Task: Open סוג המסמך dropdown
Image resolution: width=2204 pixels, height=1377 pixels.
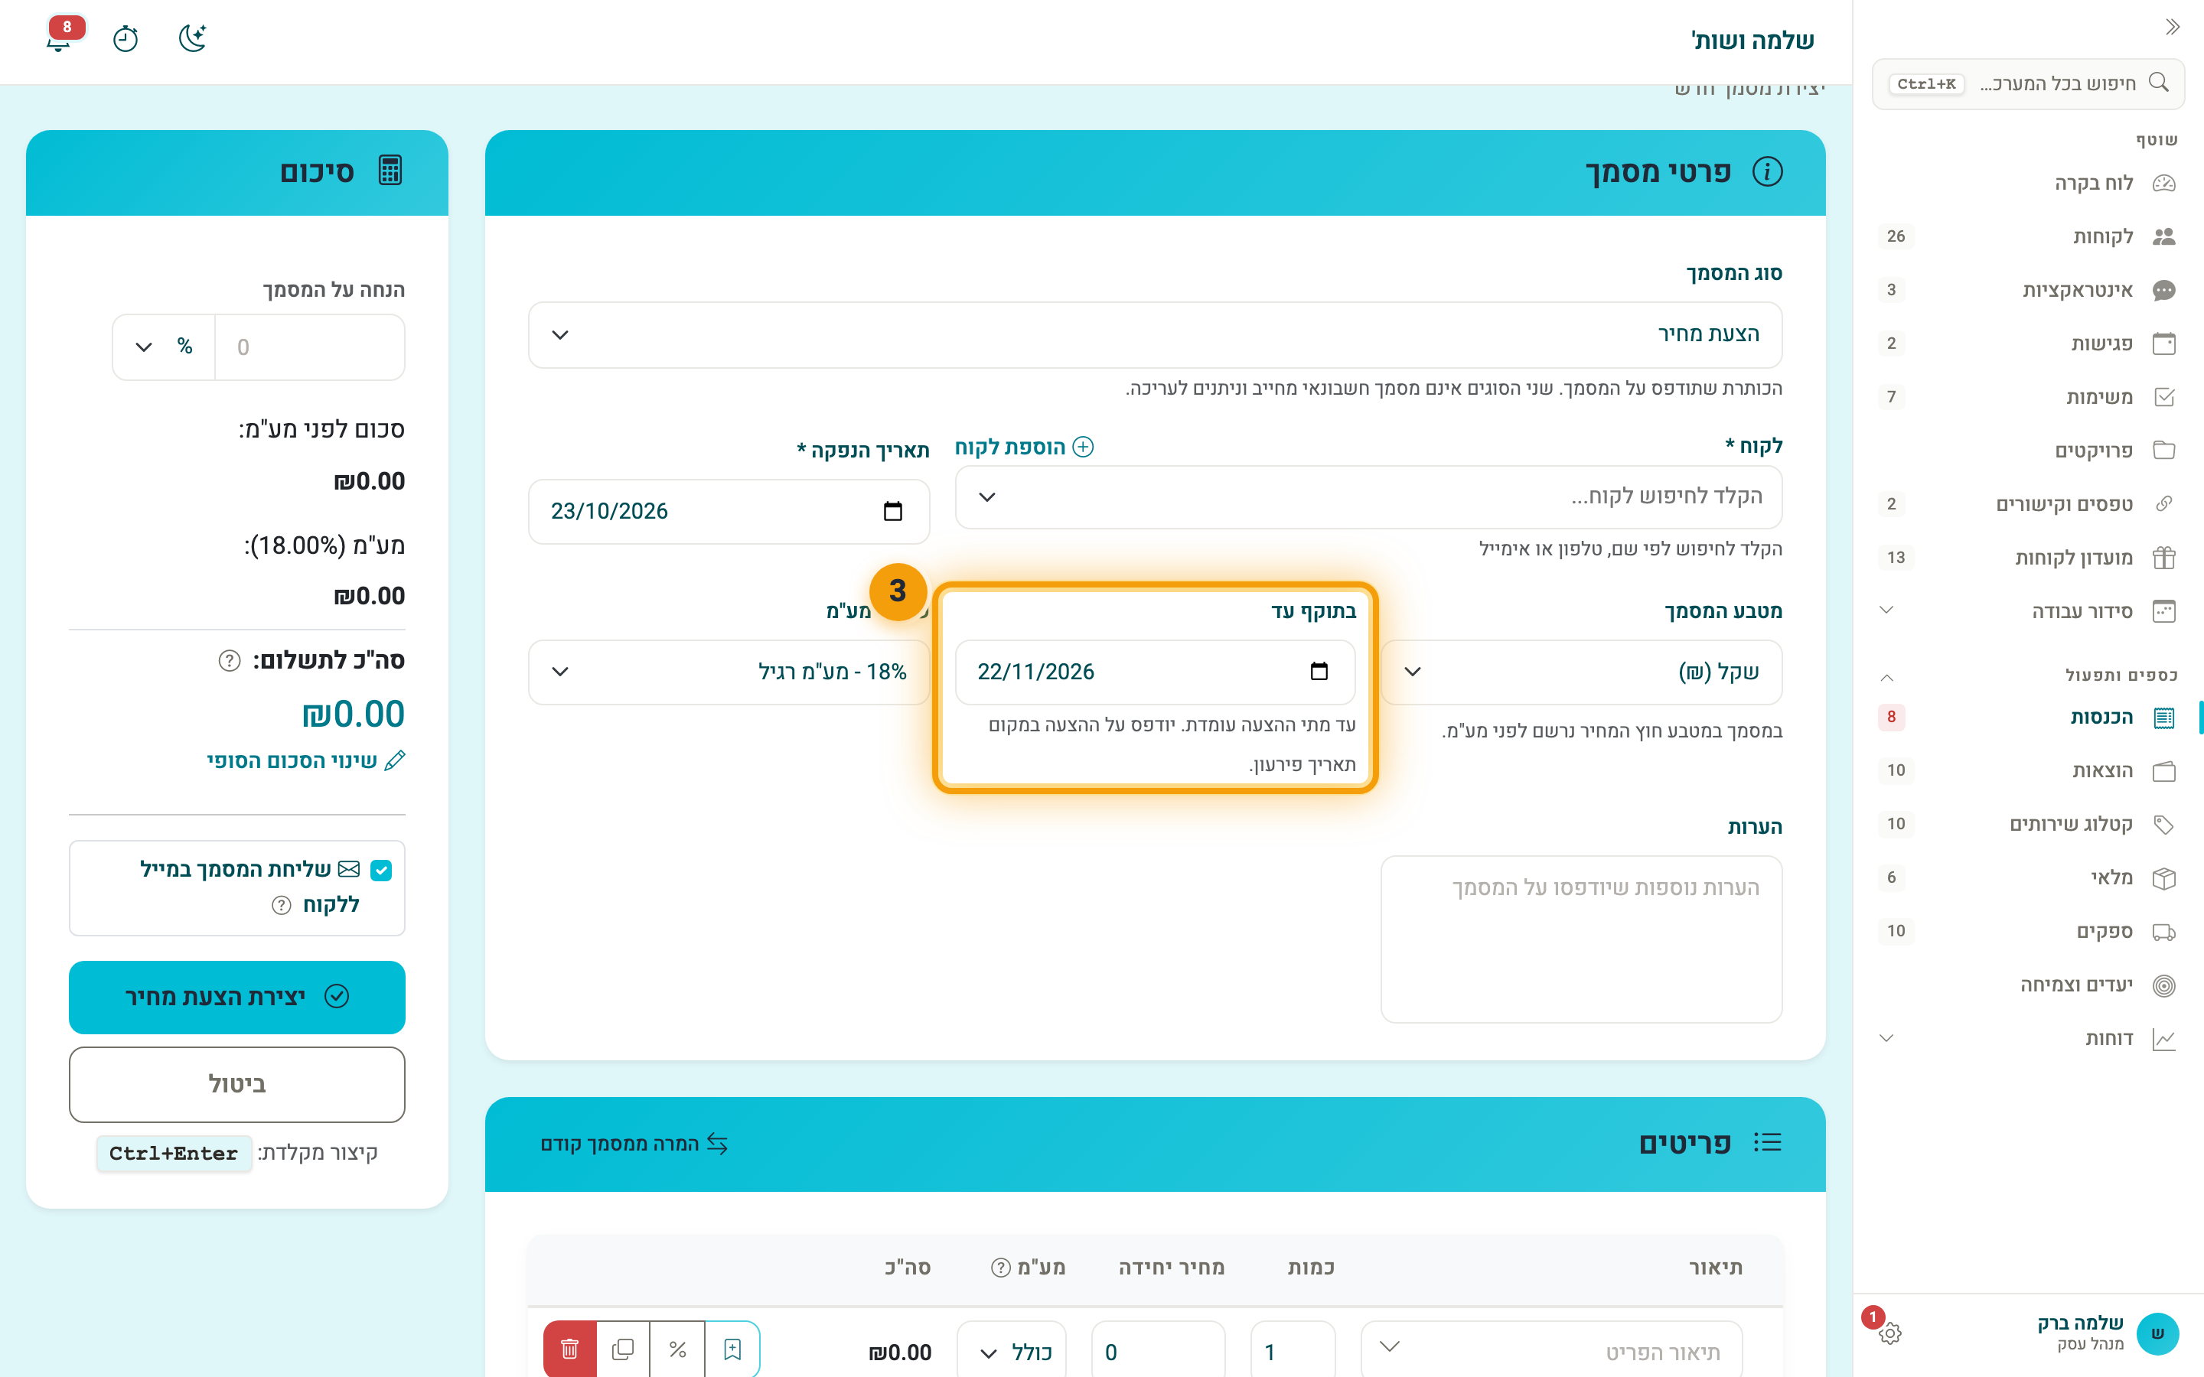Action: [x=1155, y=335]
